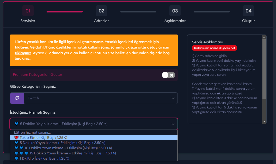Click the İstediğiniz Hizmeti Seçiniz label

pos(33,112)
